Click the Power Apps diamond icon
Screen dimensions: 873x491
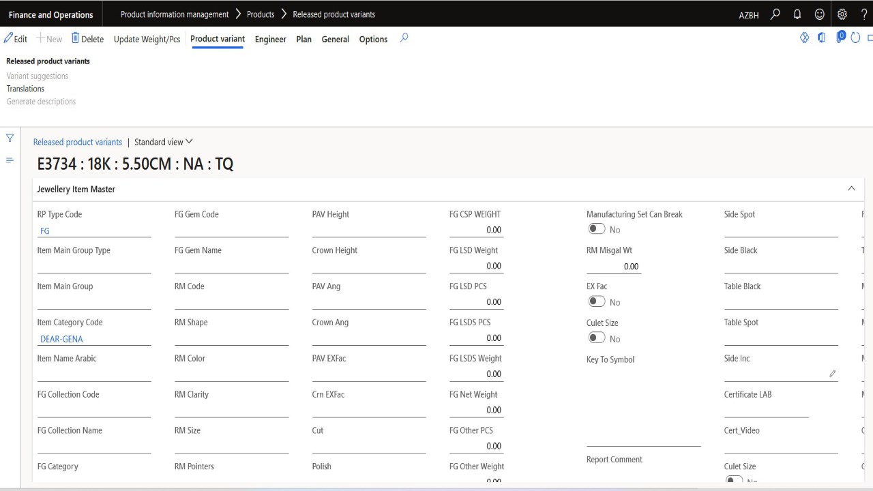[x=804, y=38]
